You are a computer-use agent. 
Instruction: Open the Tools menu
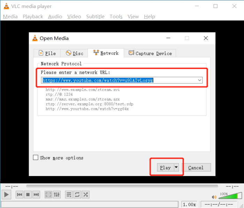(116, 16)
